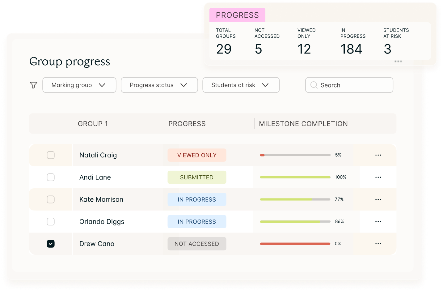Uncheck the Drew Cano checkbox
Viewport: 443px width, 291px height.
51,244
